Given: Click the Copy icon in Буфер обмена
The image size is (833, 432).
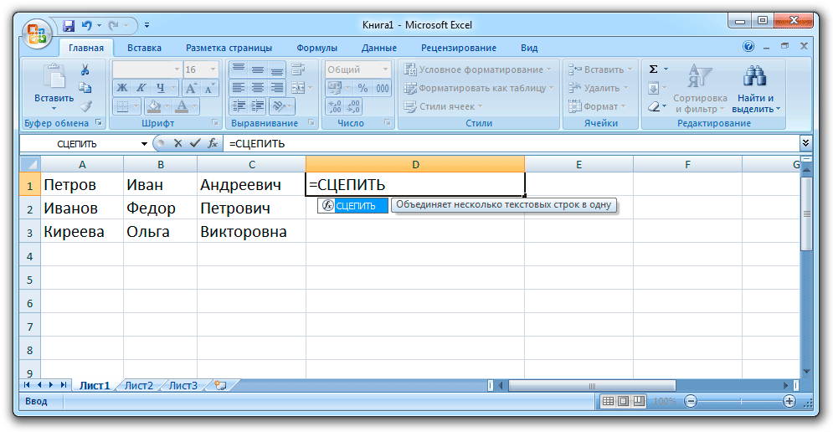Looking at the screenshot, I should coord(85,88).
